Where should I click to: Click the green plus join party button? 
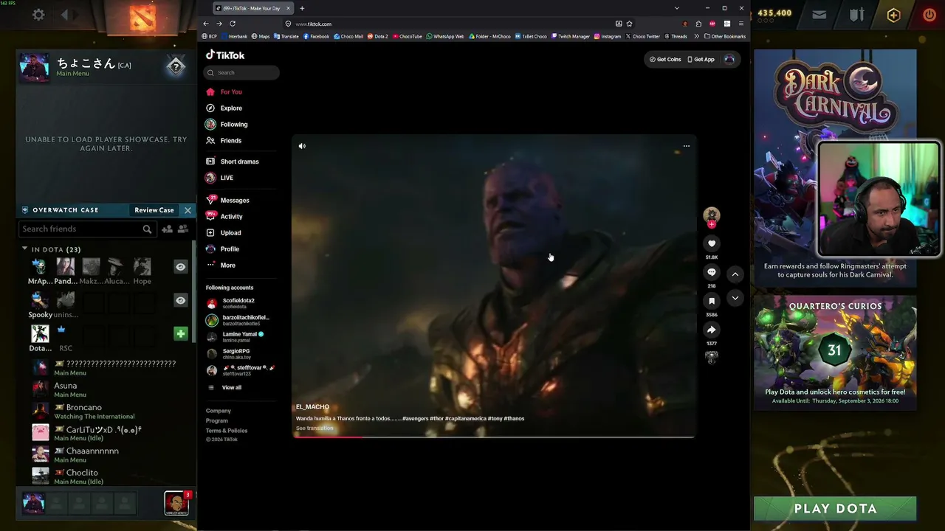(x=180, y=334)
